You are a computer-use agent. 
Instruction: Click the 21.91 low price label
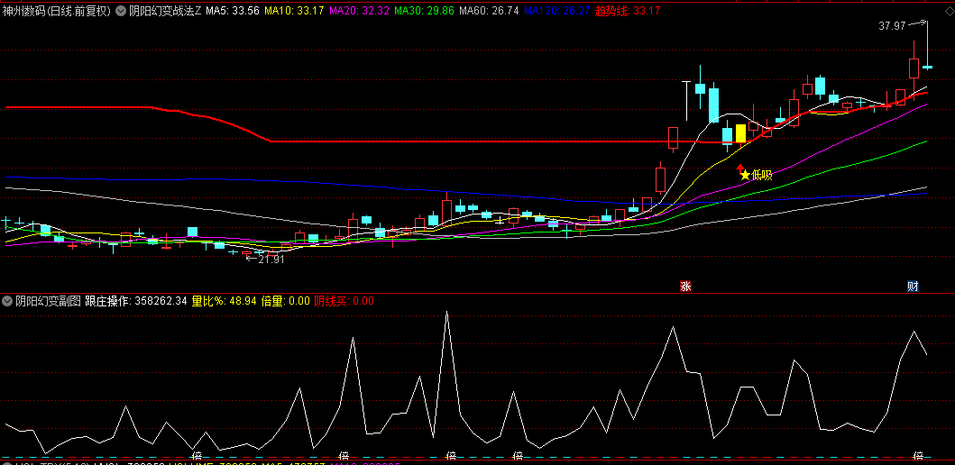(x=271, y=260)
